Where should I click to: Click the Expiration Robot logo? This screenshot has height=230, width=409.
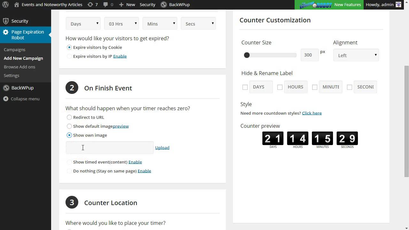[x=316, y=4]
